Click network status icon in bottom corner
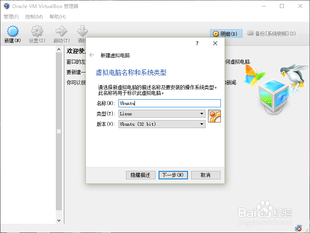The image size is (310, 233). pos(298,228)
